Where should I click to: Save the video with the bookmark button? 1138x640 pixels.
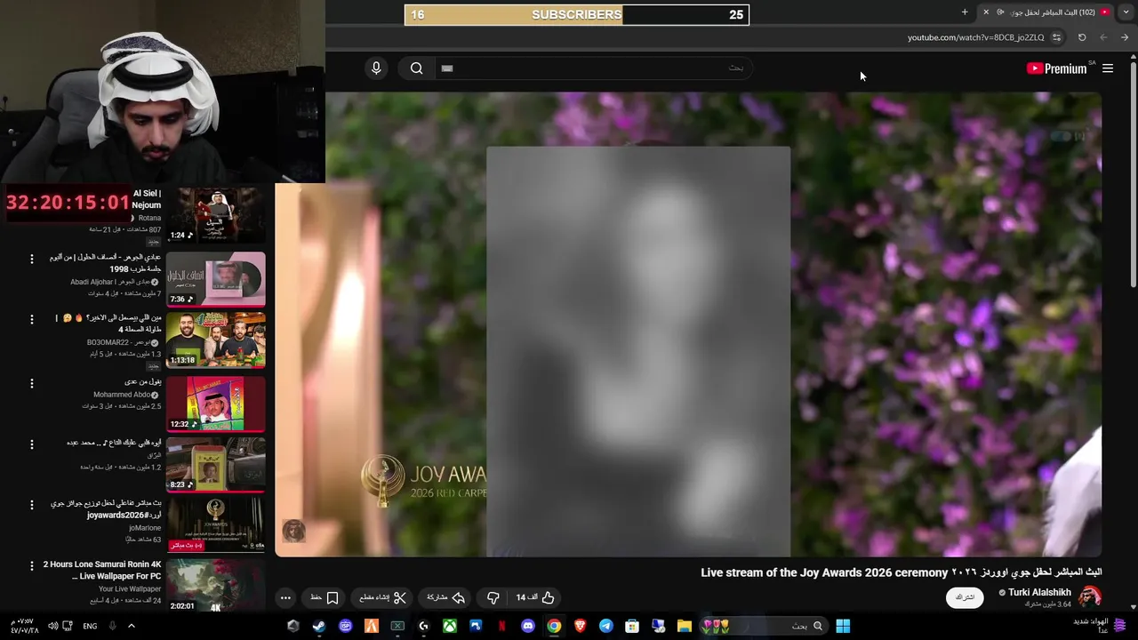325,597
